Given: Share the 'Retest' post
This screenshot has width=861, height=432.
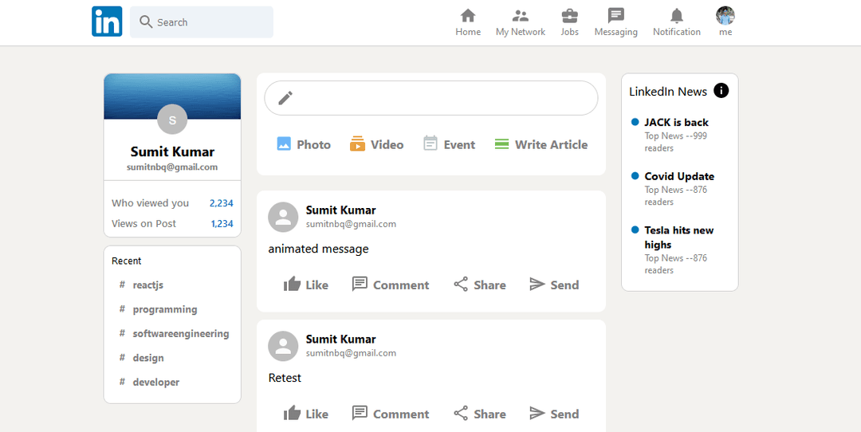Looking at the screenshot, I should [x=479, y=414].
